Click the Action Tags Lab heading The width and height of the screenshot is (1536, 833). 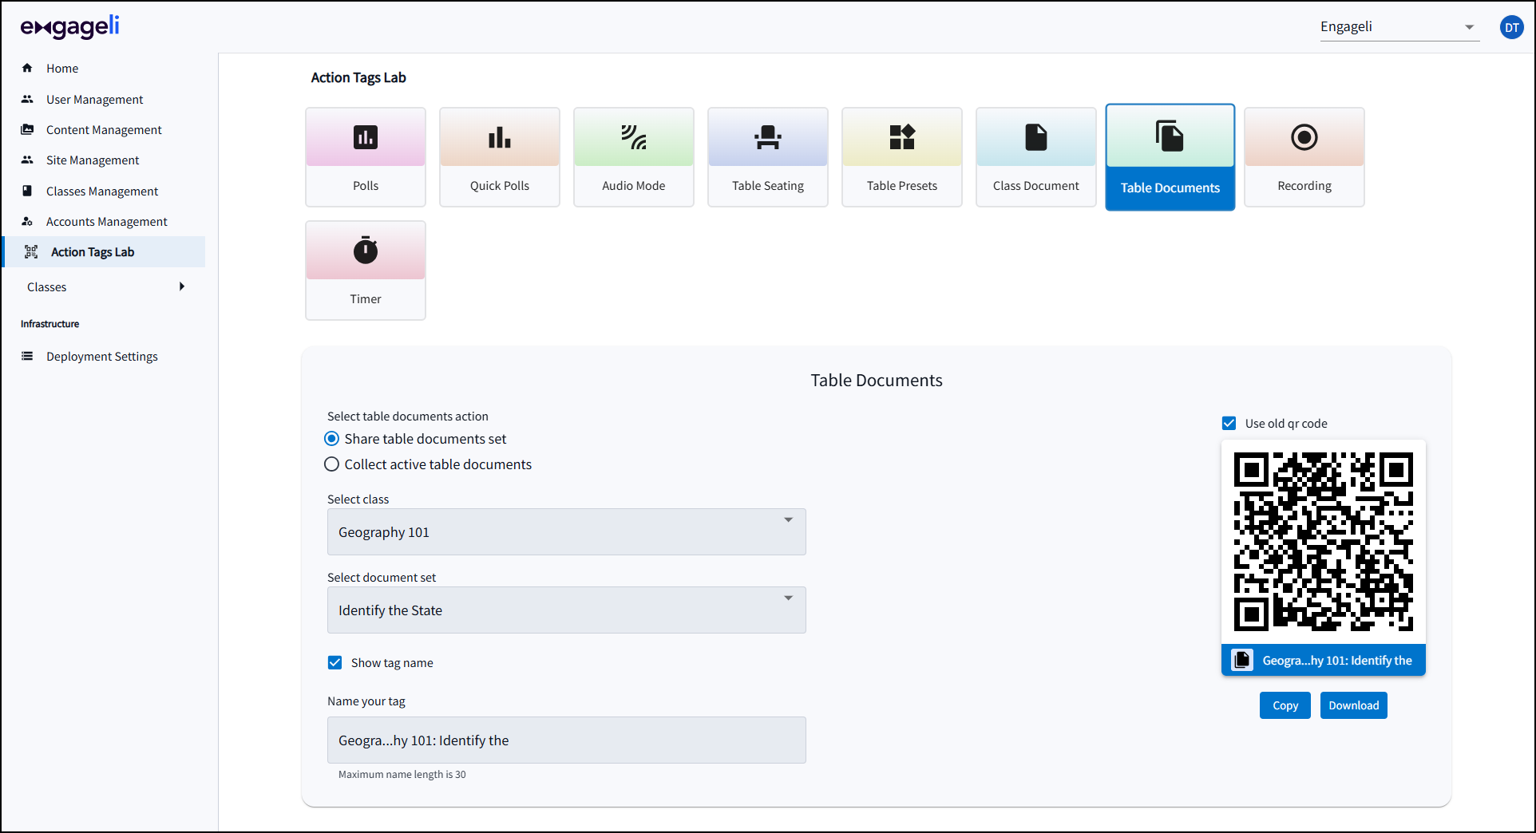[x=358, y=77]
